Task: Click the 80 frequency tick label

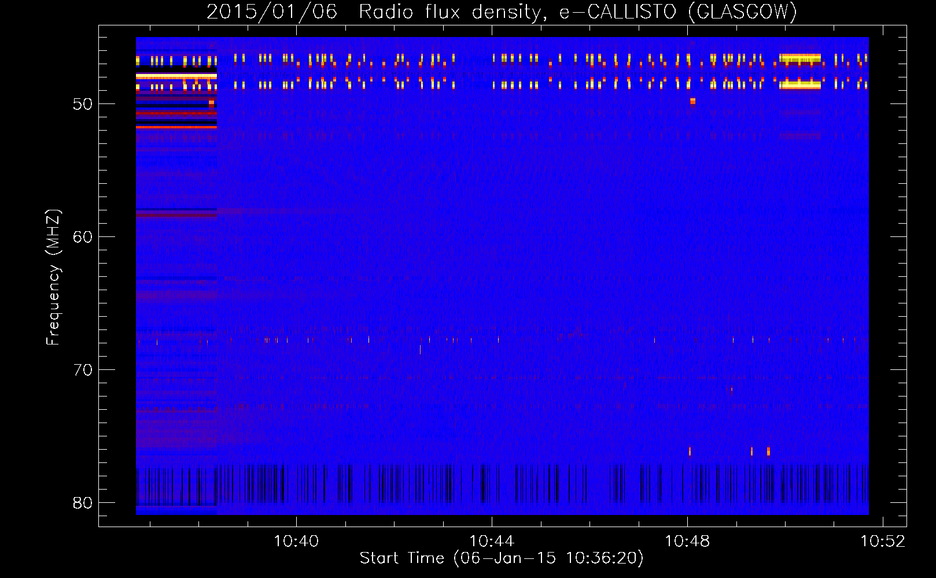Action: click(83, 503)
